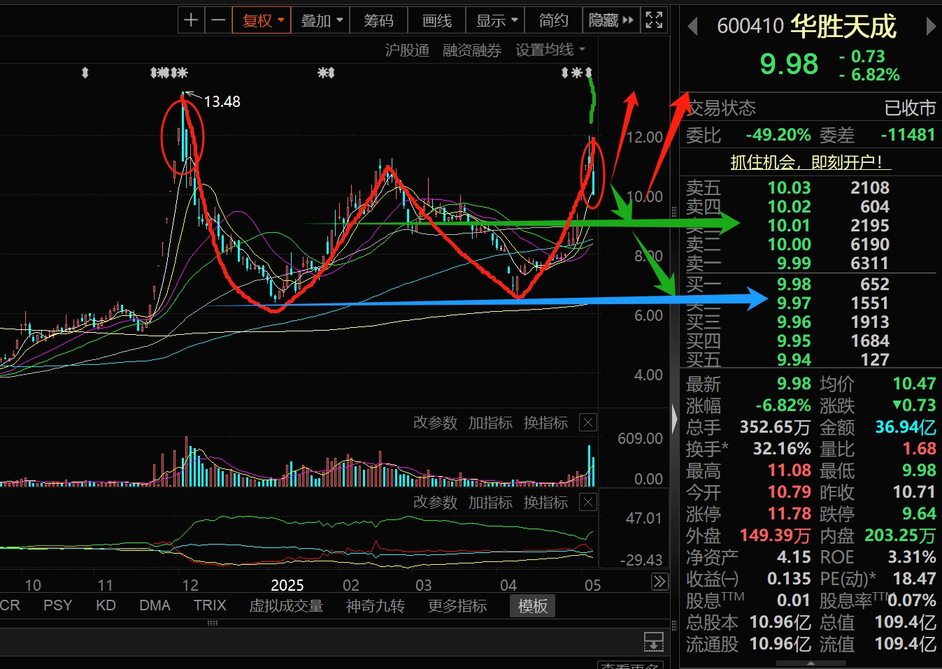Select the TRIX indicator tab
Image resolution: width=942 pixels, height=669 pixels.
(210, 605)
